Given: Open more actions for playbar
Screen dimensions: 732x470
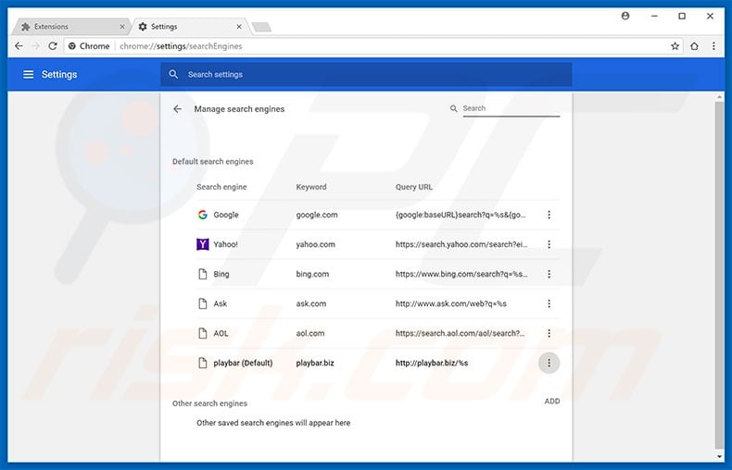Looking at the screenshot, I should tap(549, 363).
